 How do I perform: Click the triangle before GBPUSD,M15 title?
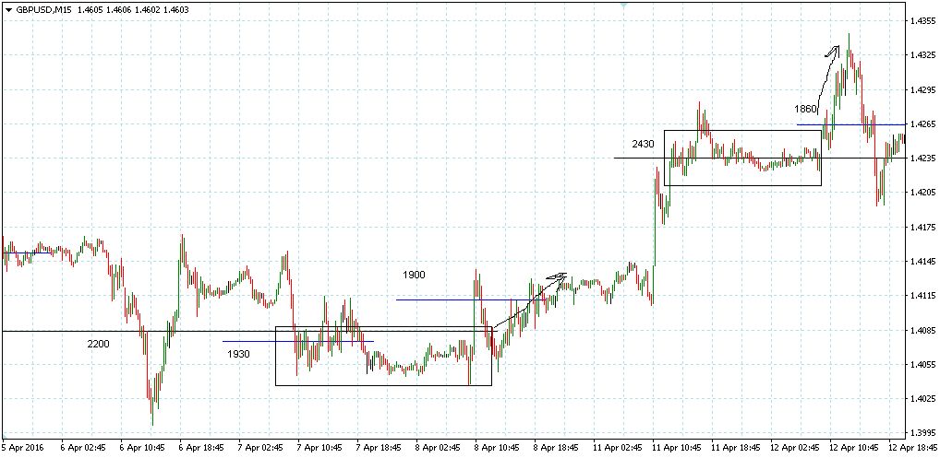pyautogui.click(x=7, y=9)
